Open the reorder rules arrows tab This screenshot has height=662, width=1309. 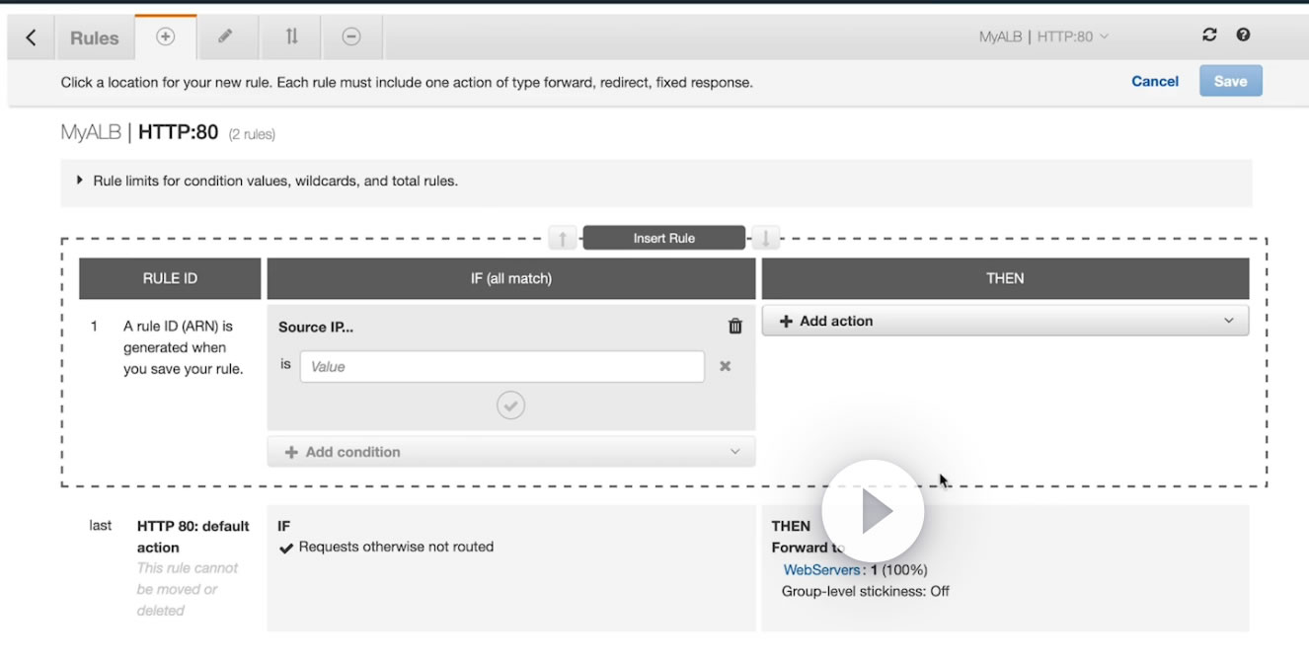pyautogui.click(x=291, y=37)
